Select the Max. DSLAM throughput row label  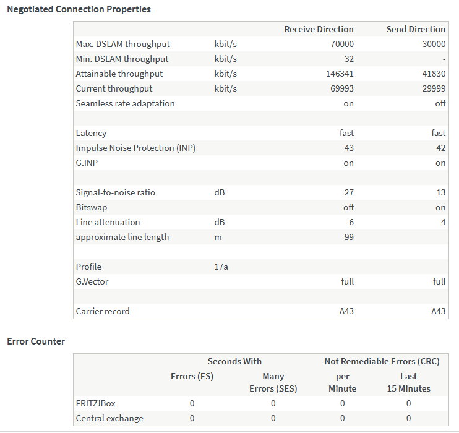tap(122, 44)
